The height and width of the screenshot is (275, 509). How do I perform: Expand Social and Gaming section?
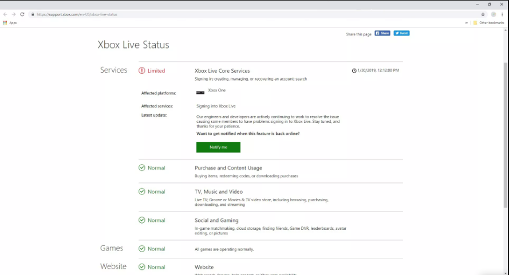tap(216, 220)
